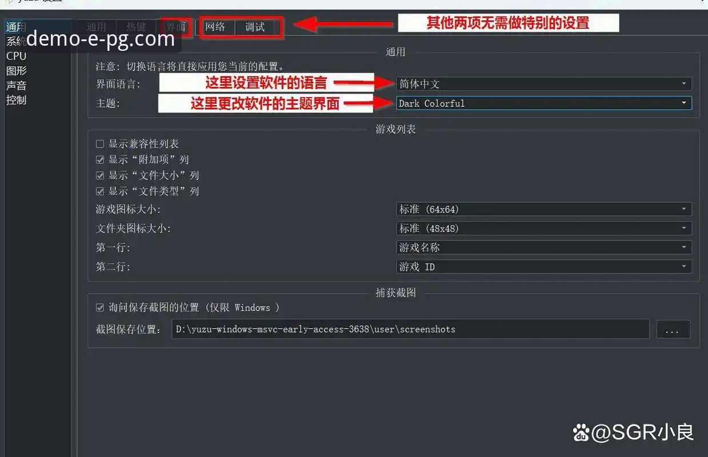The width and height of the screenshot is (708, 457).
Task: Open the 主题 dropdown showing Dark Colorful
Action: [544, 103]
